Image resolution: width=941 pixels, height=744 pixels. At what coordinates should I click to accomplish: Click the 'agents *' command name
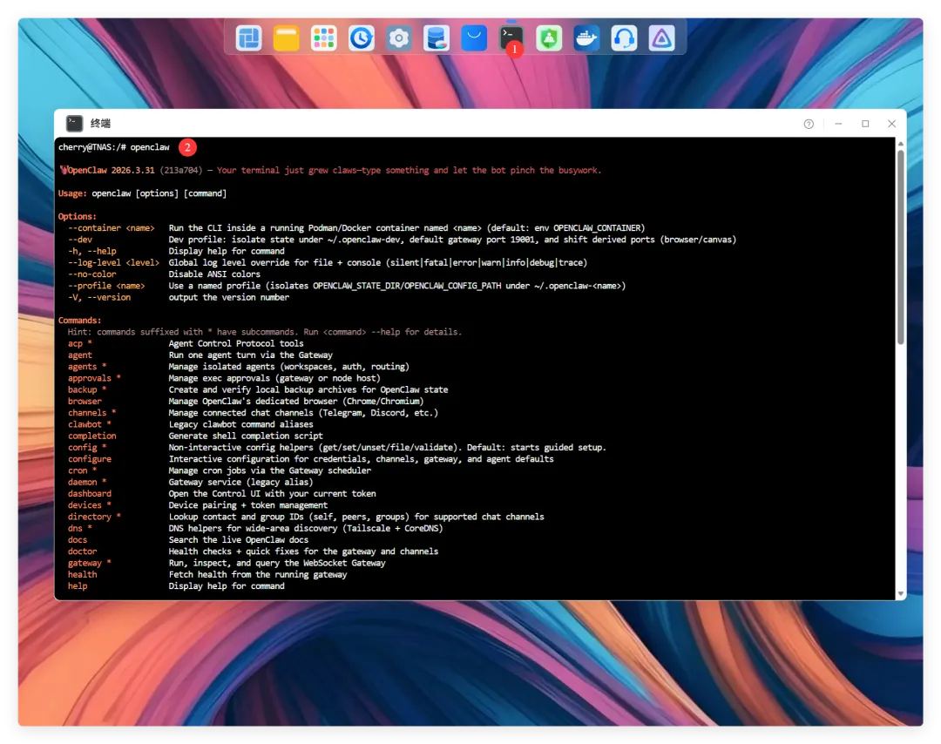87,367
